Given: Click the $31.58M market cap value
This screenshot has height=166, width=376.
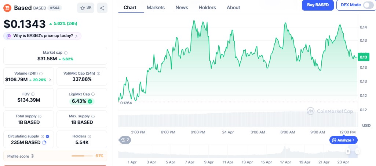Looking at the screenshot, I should coord(47,59).
